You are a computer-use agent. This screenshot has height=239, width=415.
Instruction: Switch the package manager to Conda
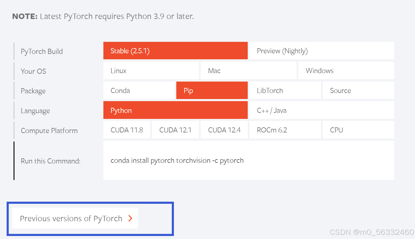pyautogui.click(x=139, y=90)
